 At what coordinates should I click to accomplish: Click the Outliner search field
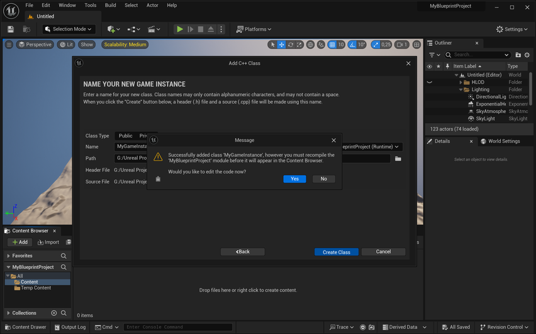477,55
